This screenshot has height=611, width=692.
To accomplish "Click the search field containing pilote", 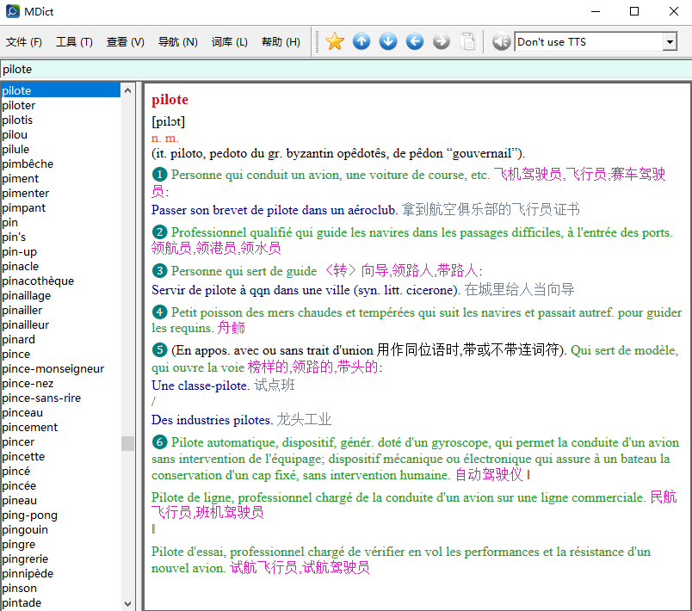I will pos(344,69).
